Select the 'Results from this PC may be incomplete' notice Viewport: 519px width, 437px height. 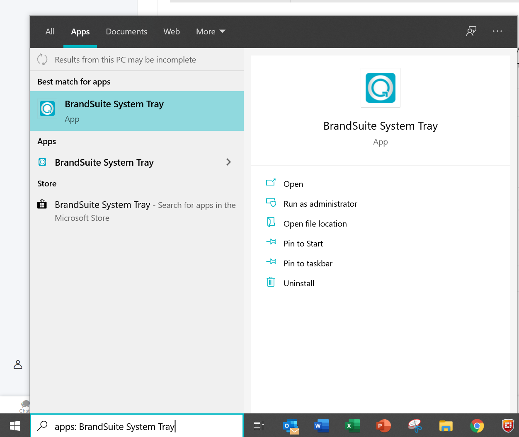(x=125, y=60)
